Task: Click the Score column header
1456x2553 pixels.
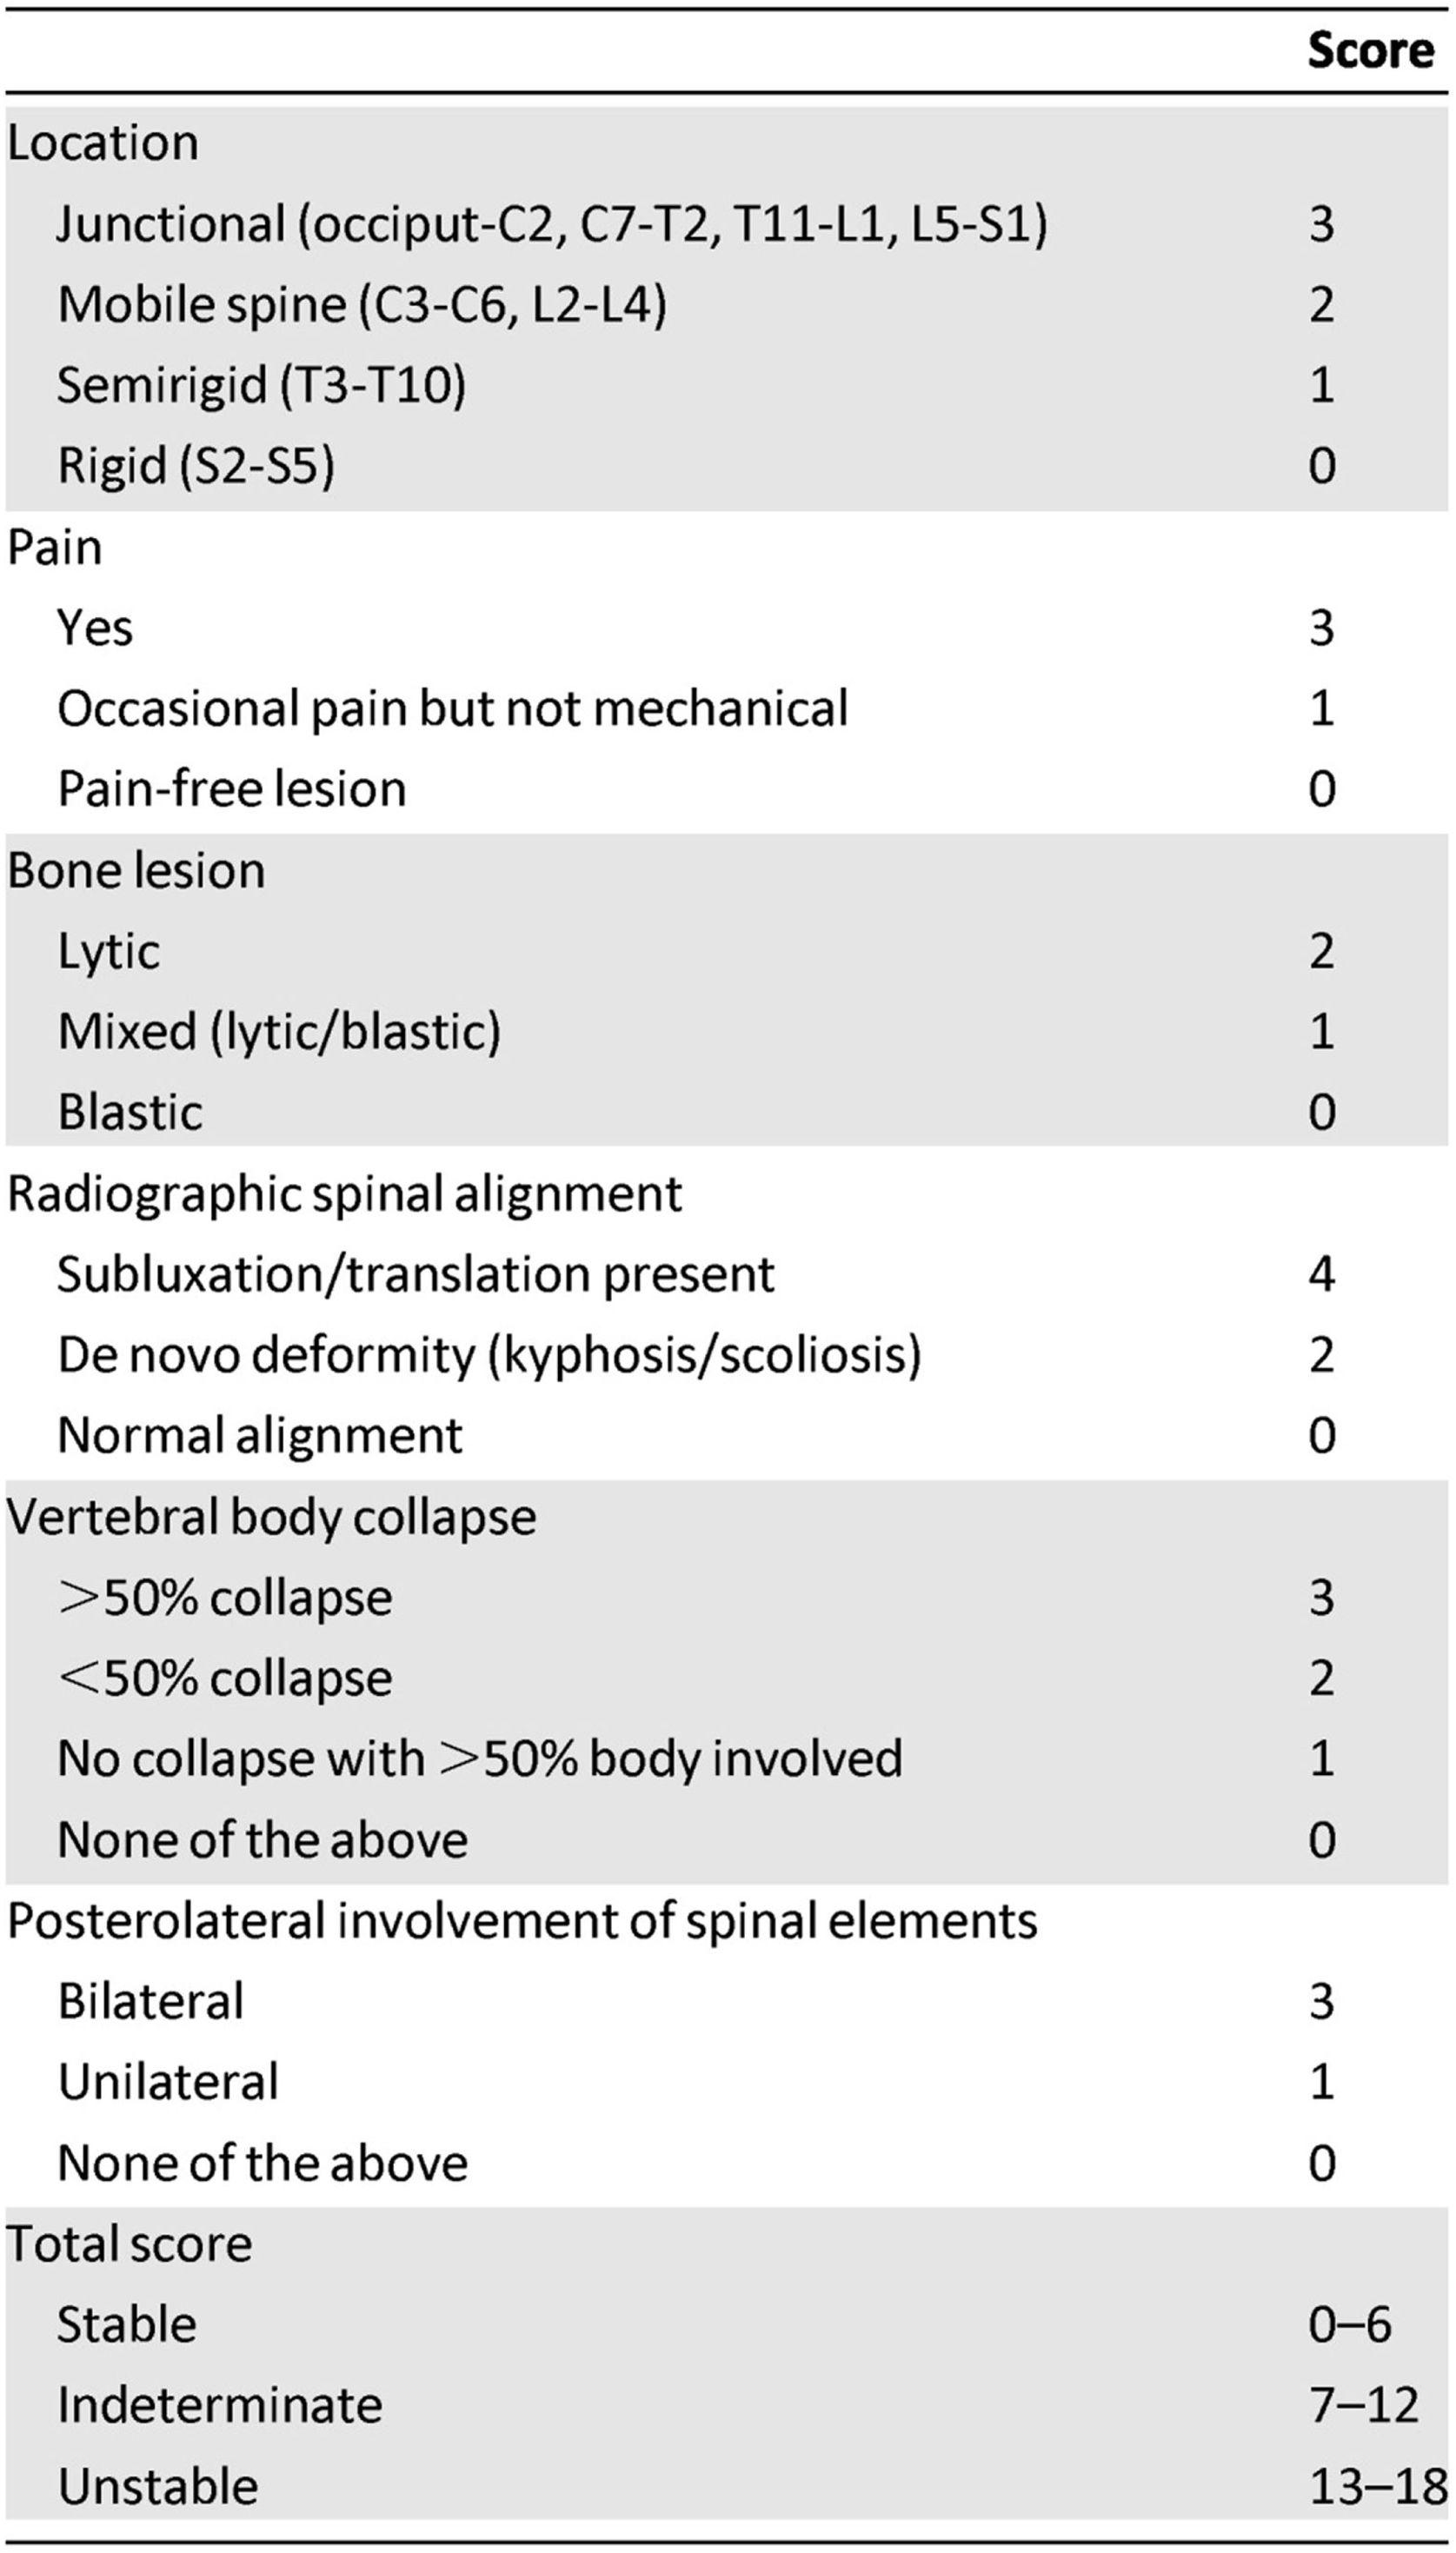Action: point(1369,50)
